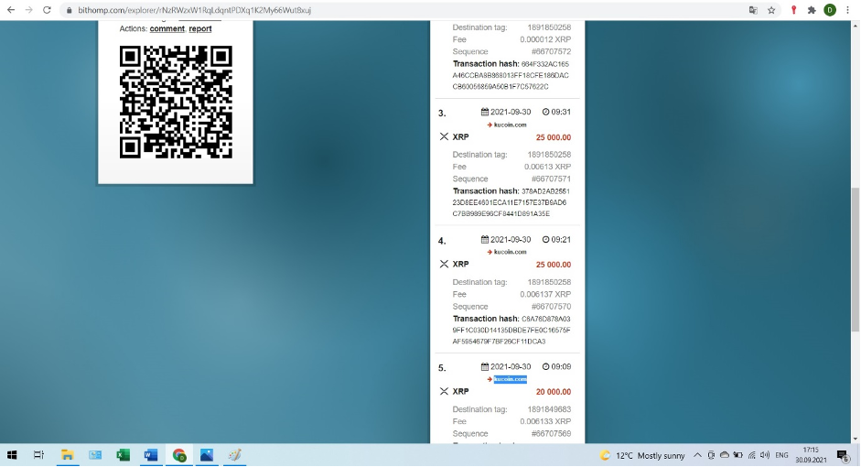The height and width of the screenshot is (467, 861).
Task: Open the OneDrive cloud tray icon
Action: 725,455
